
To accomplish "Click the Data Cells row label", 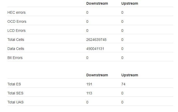I will [16, 49].
